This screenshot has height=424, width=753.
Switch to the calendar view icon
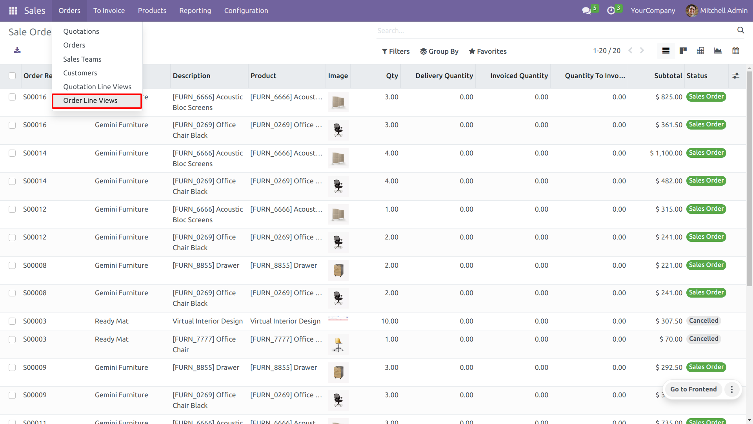click(x=736, y=51)
